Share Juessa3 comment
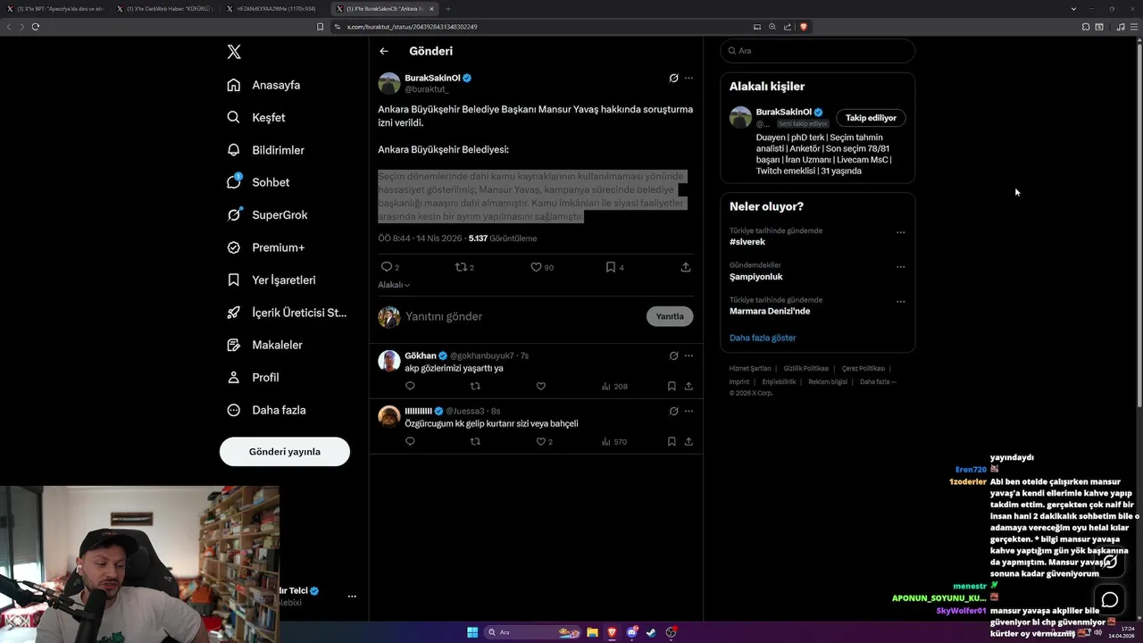The height and width of the screenshot is (643, 1143). 688,441
